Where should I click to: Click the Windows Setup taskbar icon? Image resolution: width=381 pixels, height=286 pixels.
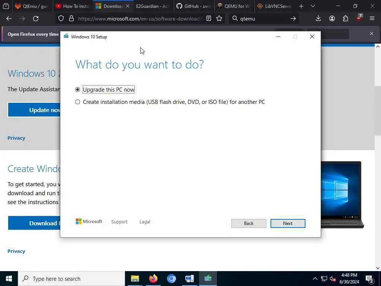click(x=208, y=279)
